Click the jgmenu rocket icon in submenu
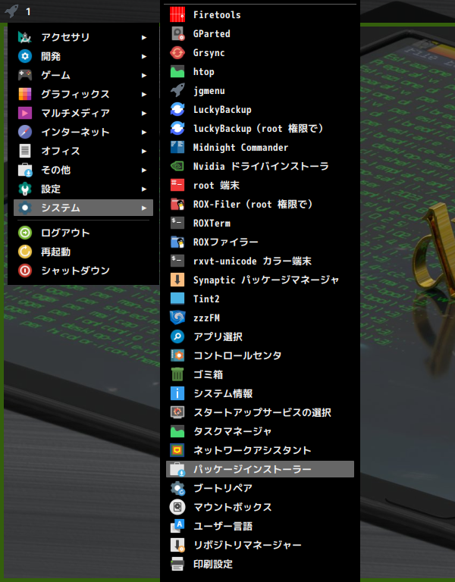Viewport: 455px width, 582px height. pos(177,91)
